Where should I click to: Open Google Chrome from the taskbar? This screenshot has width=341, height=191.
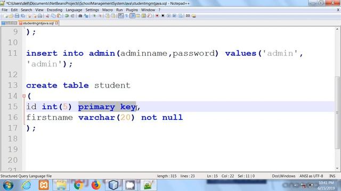tap(78, 185)
